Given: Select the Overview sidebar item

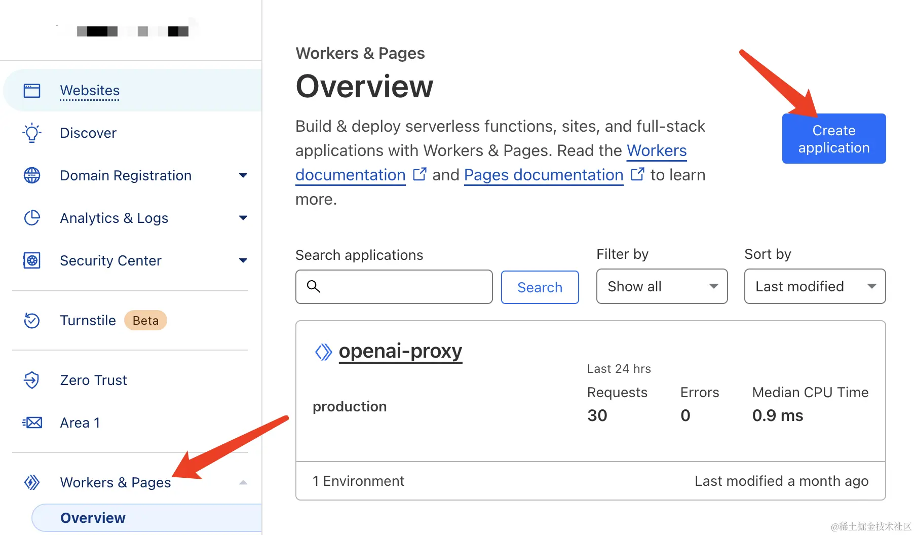Looking at the screenshot, I should pyautogui.click(x=93, y=518).
